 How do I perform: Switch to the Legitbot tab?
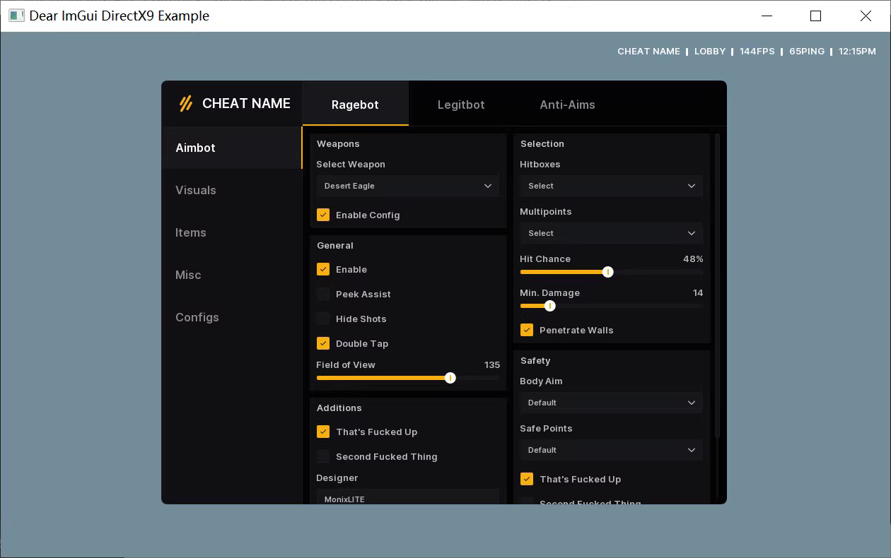[x=461, y=105]
